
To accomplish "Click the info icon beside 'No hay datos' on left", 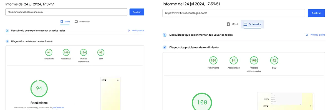I will click(x=129, y=30).
